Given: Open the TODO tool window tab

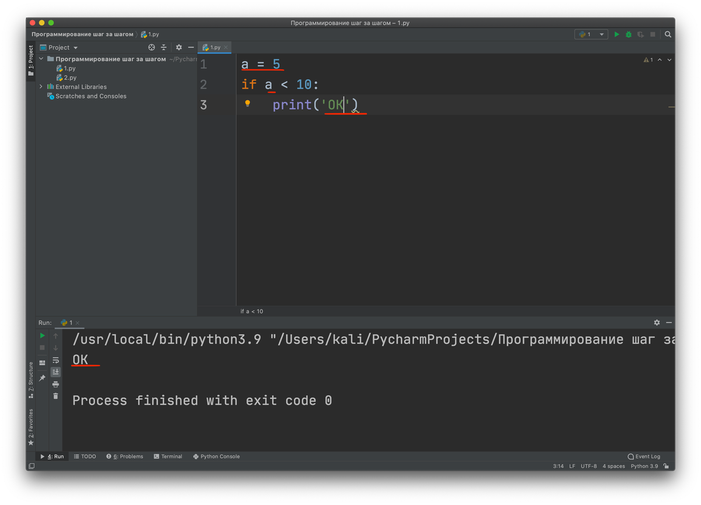Looking at the screenshot, I should (x=85, y=457).
